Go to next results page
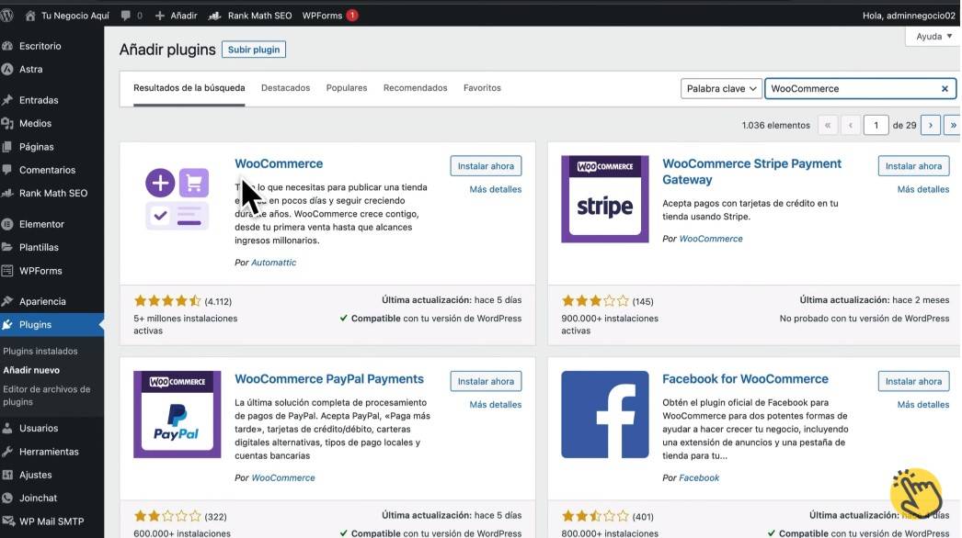 coord(931,125)
